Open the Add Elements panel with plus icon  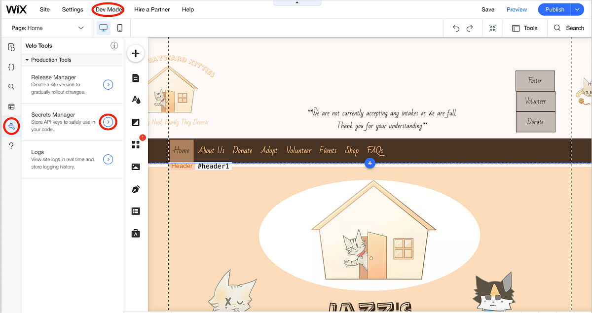click(136, 53)
